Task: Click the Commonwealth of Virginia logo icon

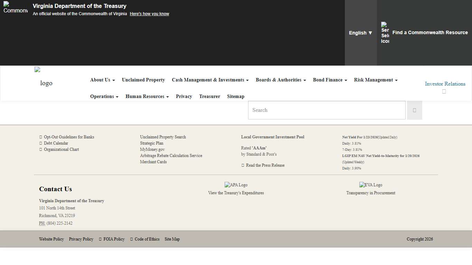Action: (x=16, y=7)
